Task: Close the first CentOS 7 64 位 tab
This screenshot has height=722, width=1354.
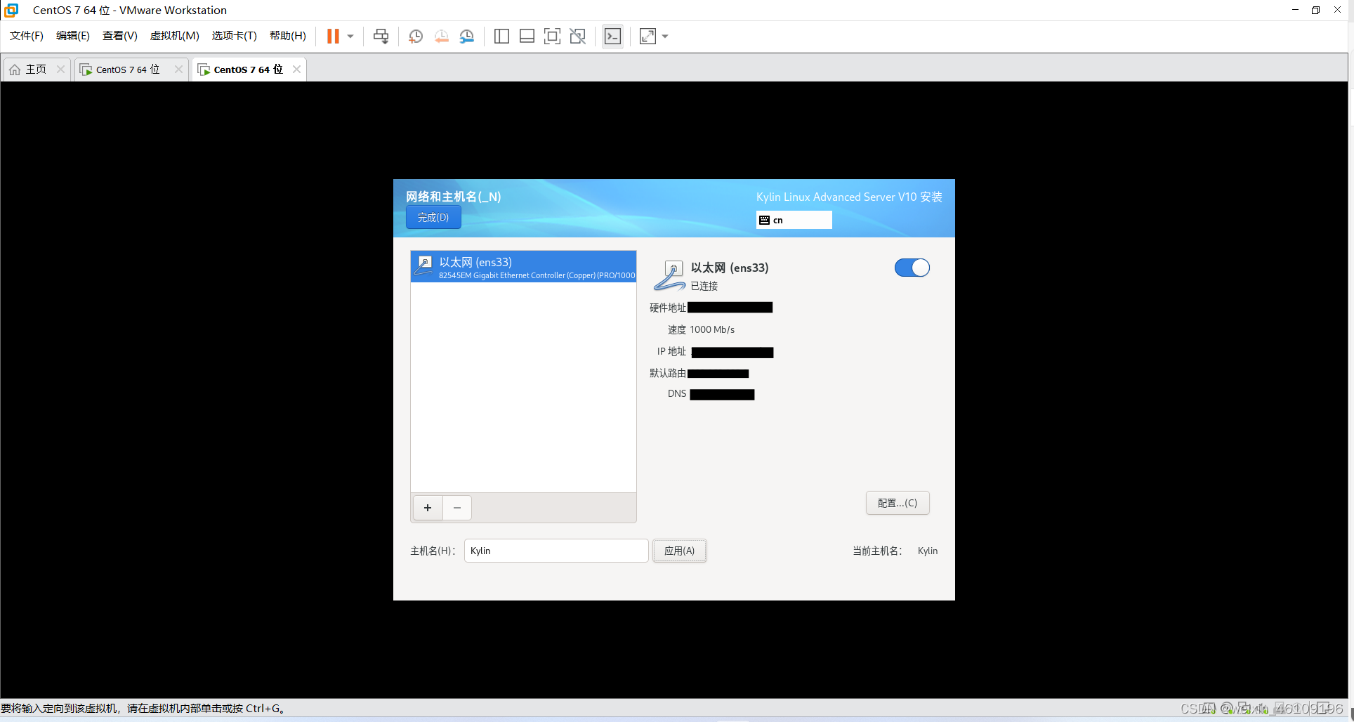Action: point(178,69)
